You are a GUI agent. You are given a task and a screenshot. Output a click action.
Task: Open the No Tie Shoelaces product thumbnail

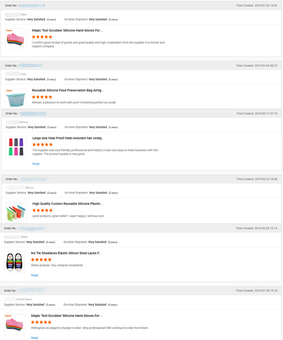[x=15, y=261]
